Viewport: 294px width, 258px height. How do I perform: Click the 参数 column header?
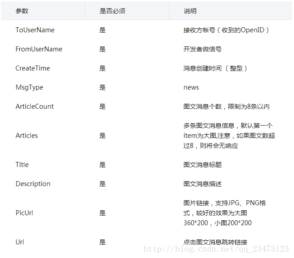click(x=22, y=11)
